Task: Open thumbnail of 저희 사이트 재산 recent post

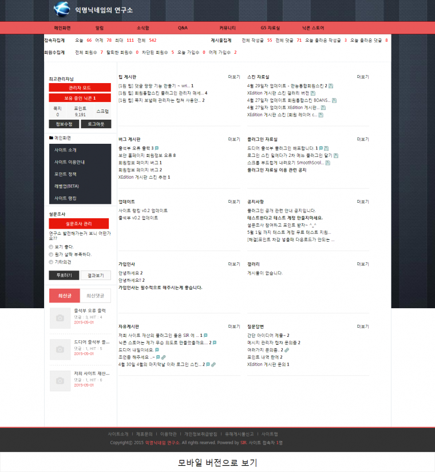Action: [60, 381]
